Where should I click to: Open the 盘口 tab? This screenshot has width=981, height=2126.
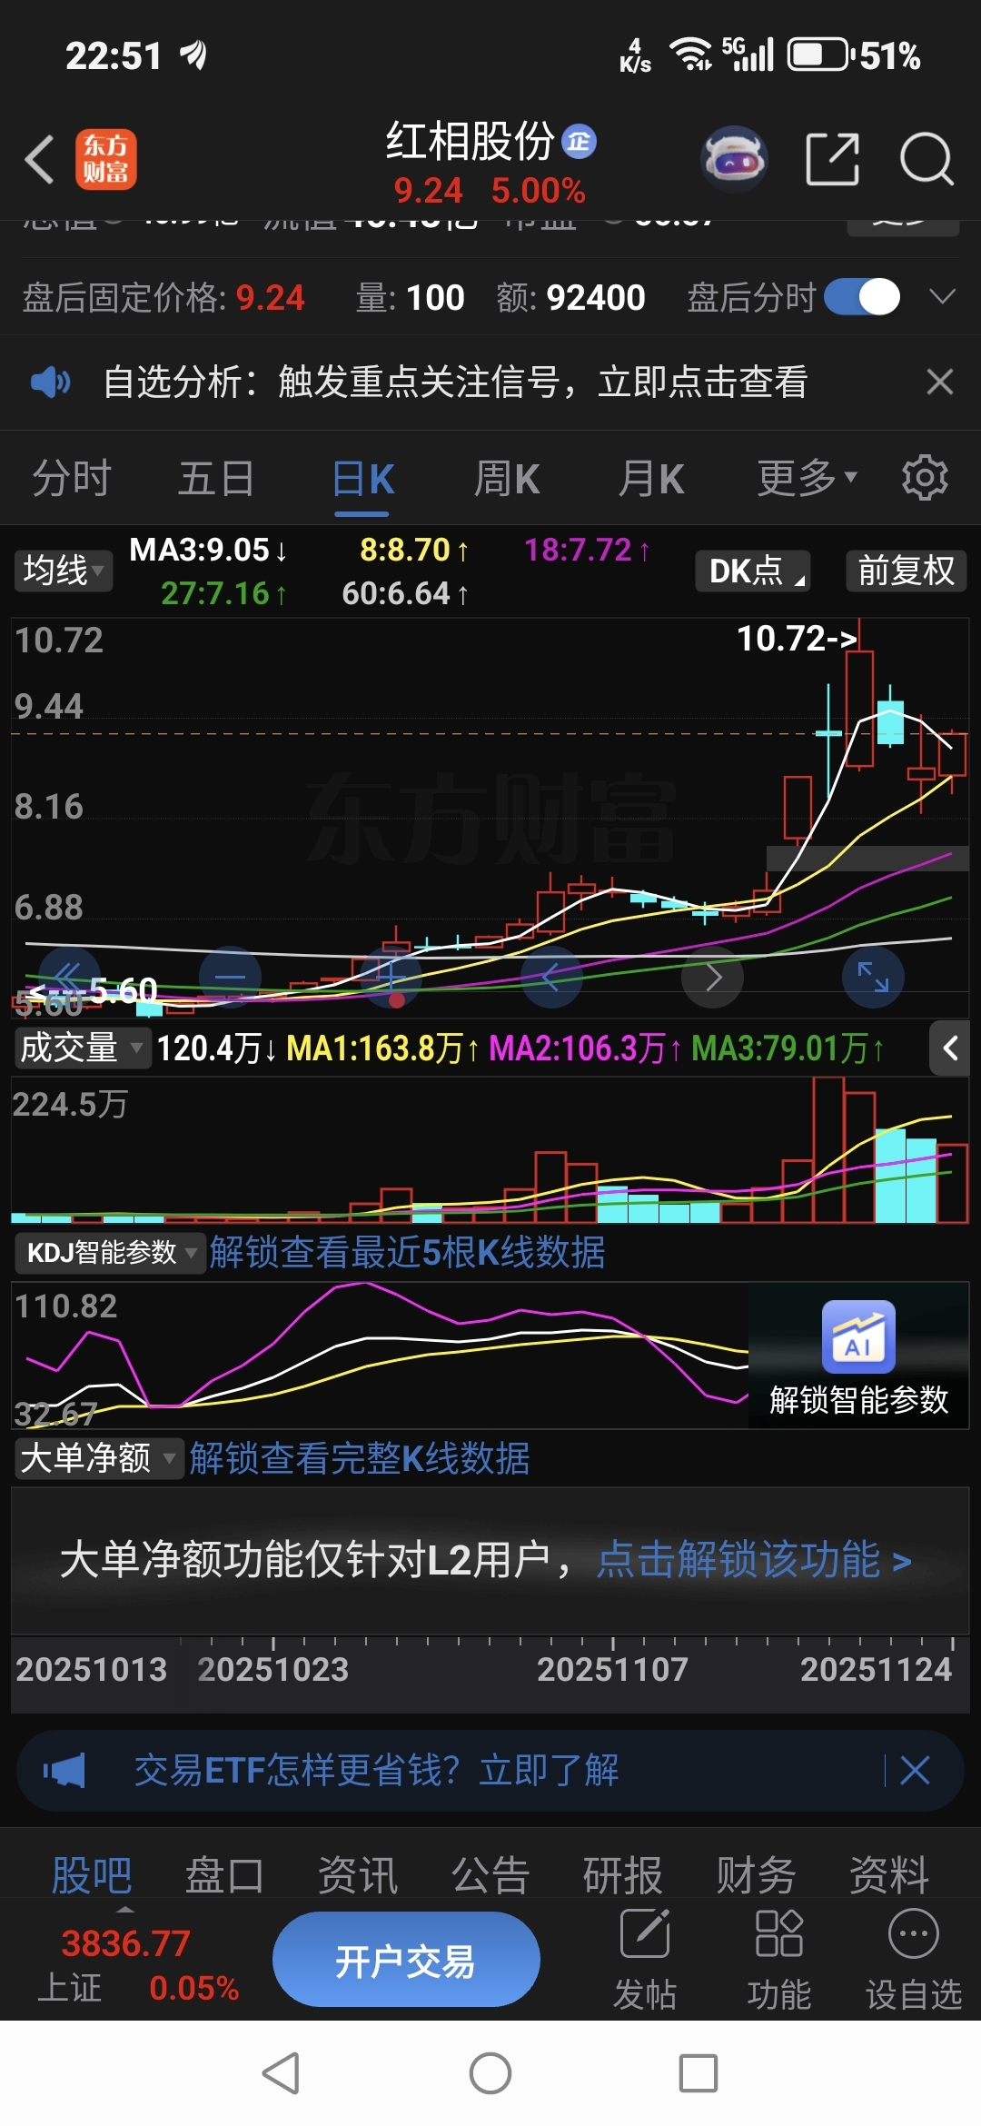click(224, 1875)
